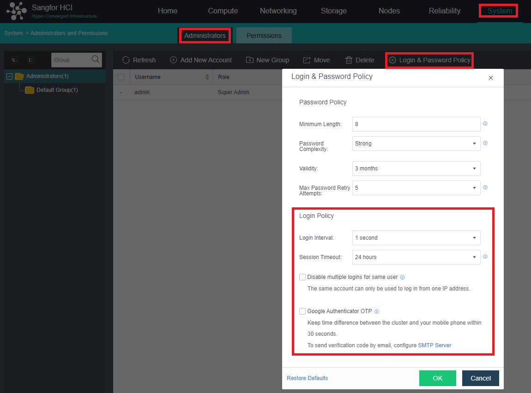Viewport: 531px width, 393px height.
Task: Open Password Complexity dropdown
Action: tap(416, 144)
